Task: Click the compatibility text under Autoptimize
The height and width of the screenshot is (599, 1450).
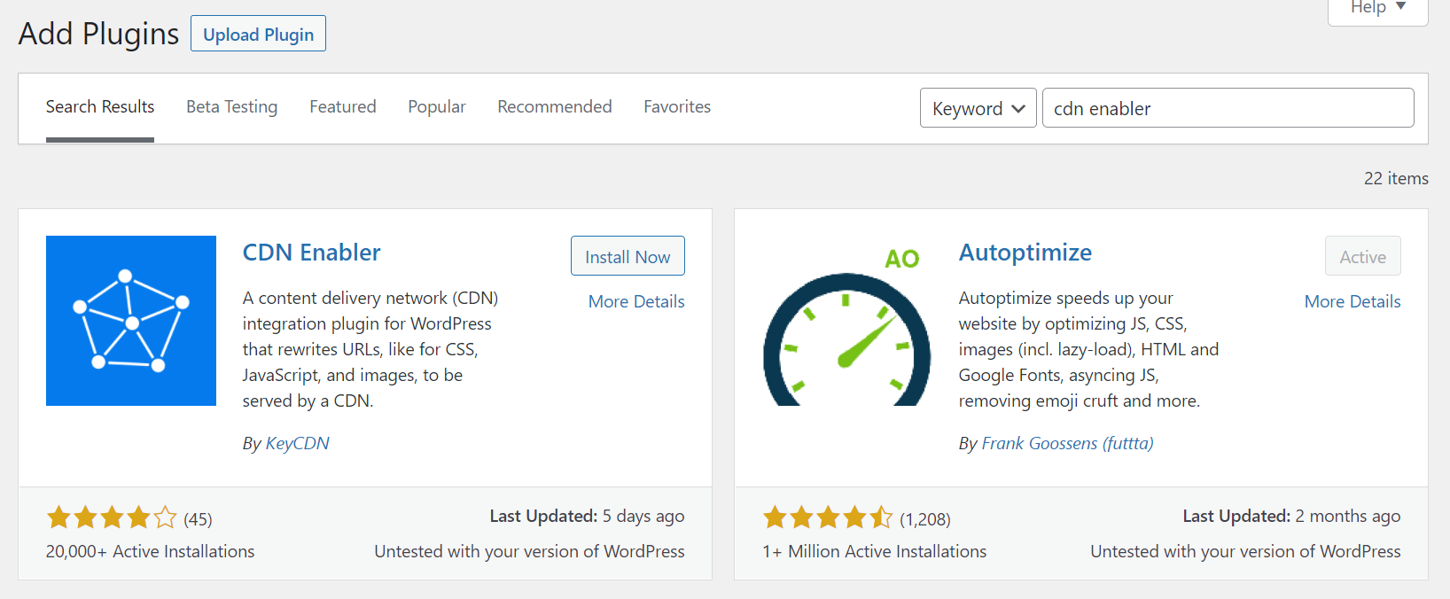Action: (1245, 551)
